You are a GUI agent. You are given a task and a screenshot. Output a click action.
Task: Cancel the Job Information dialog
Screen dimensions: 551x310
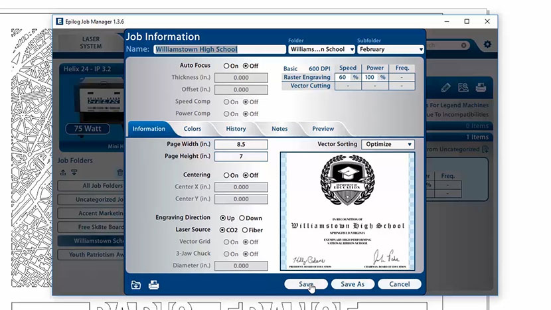pyautogui.click(x=400, y=284)
